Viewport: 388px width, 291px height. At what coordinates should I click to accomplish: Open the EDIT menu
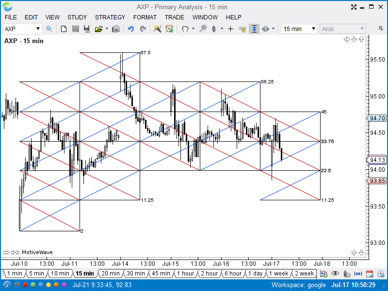coord(31,17)
